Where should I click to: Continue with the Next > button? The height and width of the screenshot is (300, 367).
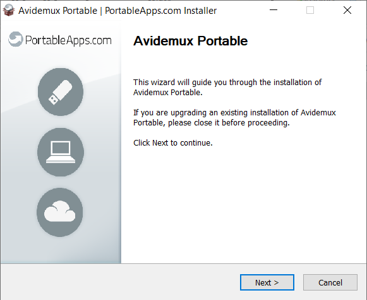click(x=267, y=282)
